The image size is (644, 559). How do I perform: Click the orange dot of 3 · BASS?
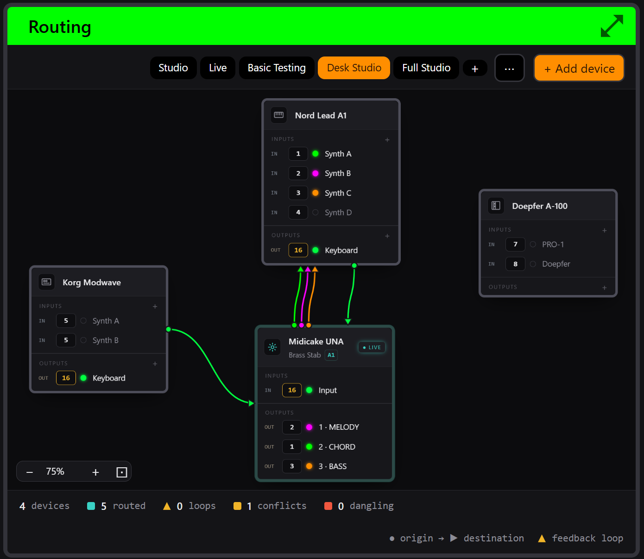click(309, 466)
